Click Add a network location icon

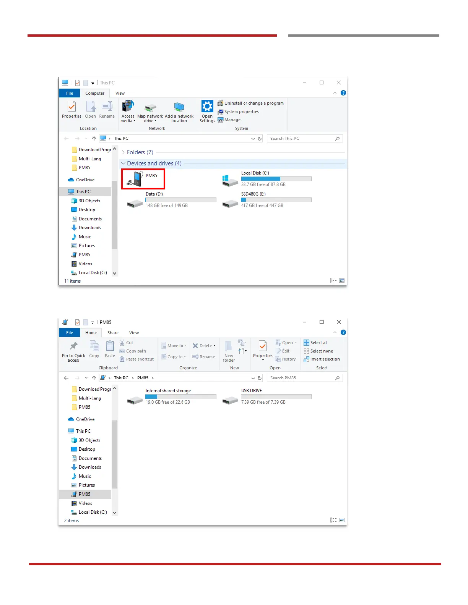tap(179, 112)
